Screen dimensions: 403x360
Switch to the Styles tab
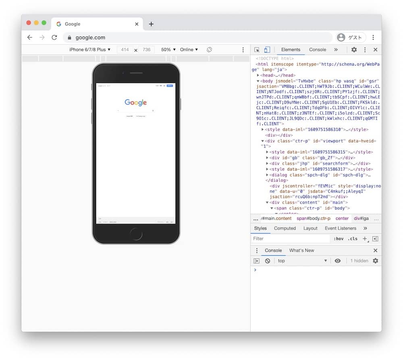(260, 228)
